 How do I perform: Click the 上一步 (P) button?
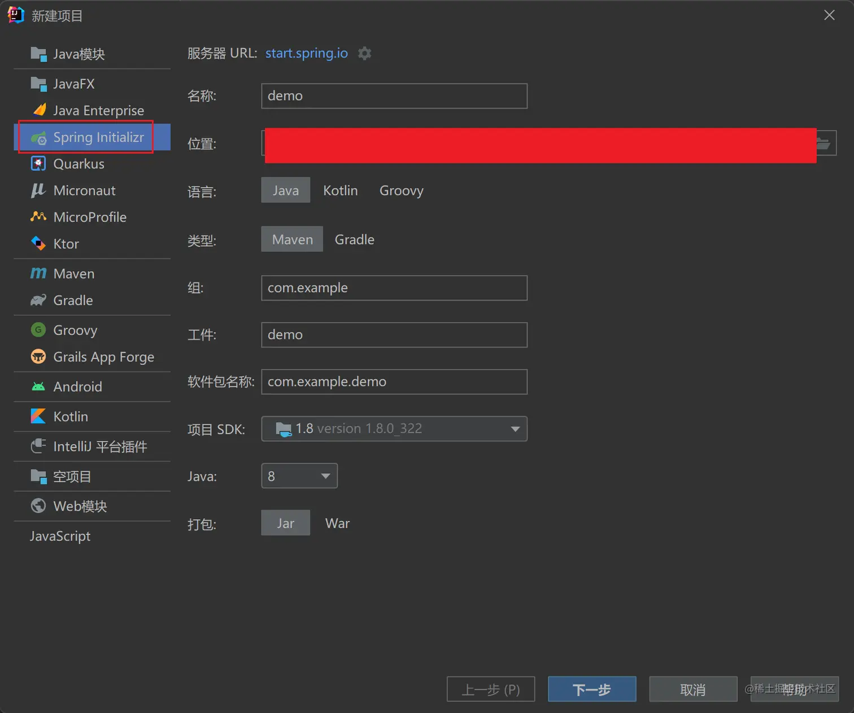(491, 689)
